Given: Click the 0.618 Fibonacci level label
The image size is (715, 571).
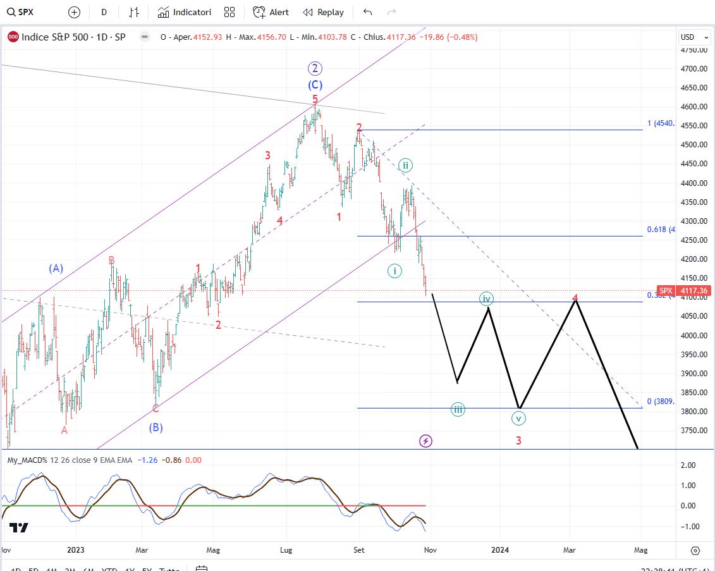Looking at the screenshot, I should coord(661,230).
